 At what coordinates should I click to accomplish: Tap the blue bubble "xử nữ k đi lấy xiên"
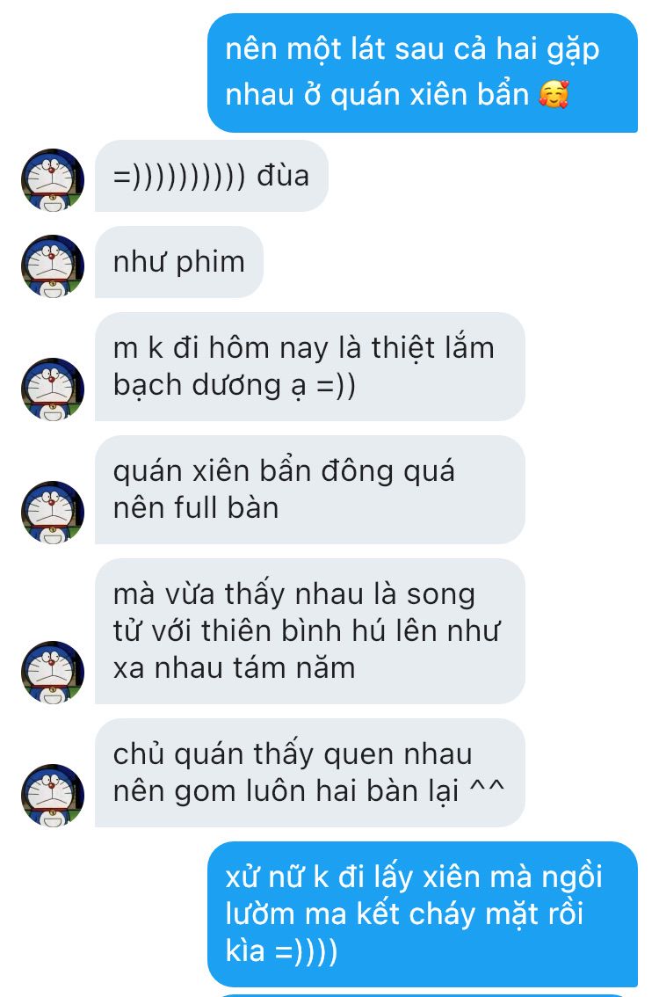click(x=423, y=914)
